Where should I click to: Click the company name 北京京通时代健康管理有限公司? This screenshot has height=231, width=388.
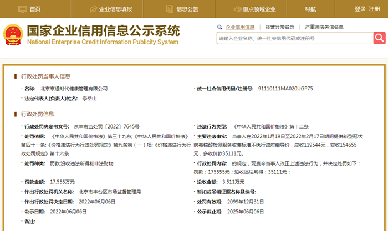pos(74,89)
